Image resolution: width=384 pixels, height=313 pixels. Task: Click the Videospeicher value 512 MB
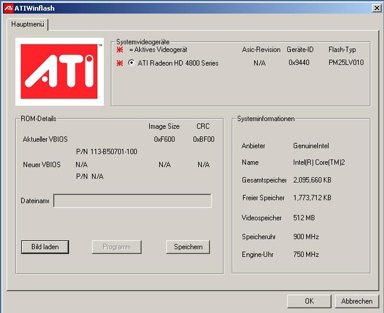(304, 218)
